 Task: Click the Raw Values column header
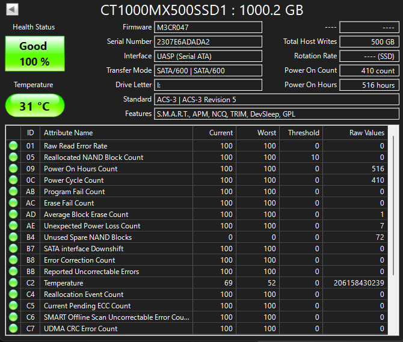coord(355,133)
